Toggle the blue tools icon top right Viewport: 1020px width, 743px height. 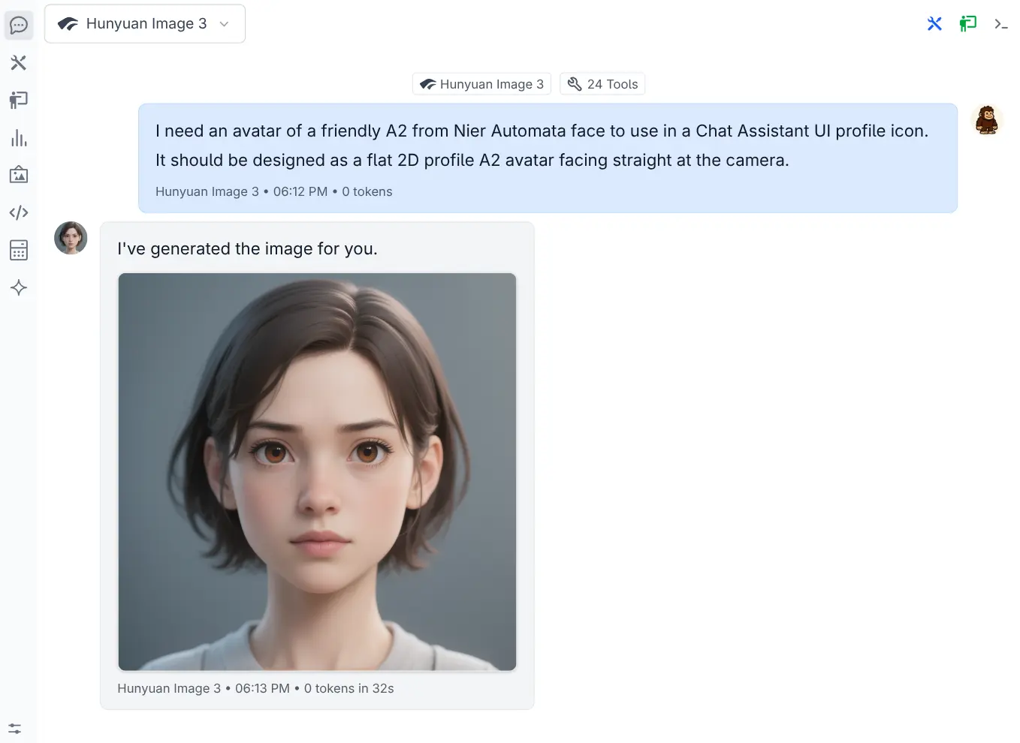coord(934,24)
